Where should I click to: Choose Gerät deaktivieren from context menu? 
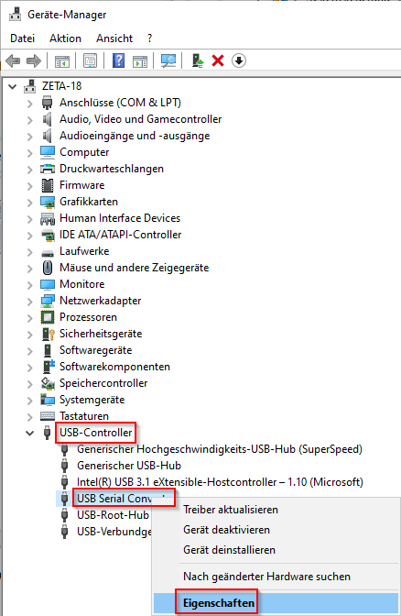pos(226,530)
